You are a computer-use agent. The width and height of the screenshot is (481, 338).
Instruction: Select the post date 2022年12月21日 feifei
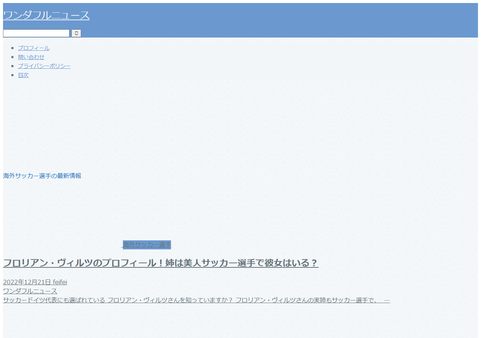35,282
